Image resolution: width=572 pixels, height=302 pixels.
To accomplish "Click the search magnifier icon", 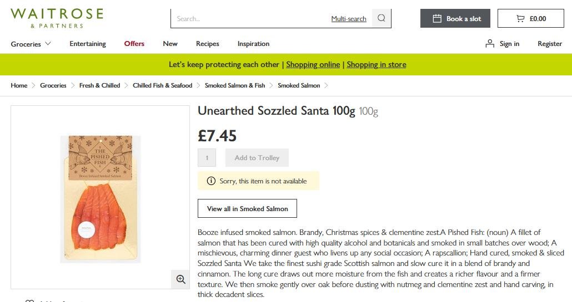I will 382,18.
